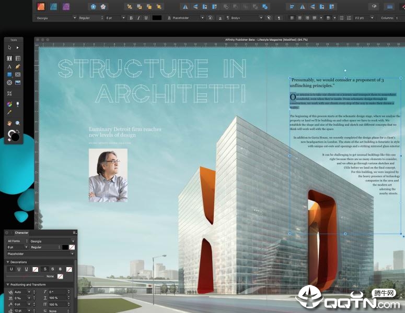This screenshot has height=313, width=405.
Task: Click the black text color swatch in toolbar
Action: (x=157, y=18)
